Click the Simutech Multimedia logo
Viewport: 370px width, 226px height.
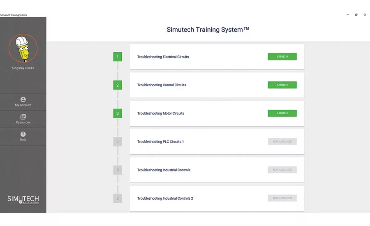pos(23,200)
